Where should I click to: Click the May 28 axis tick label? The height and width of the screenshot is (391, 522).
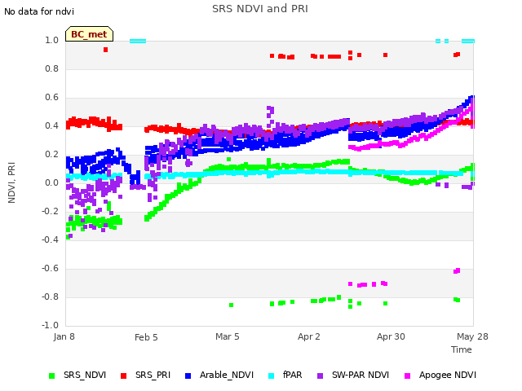coord(472,336)
